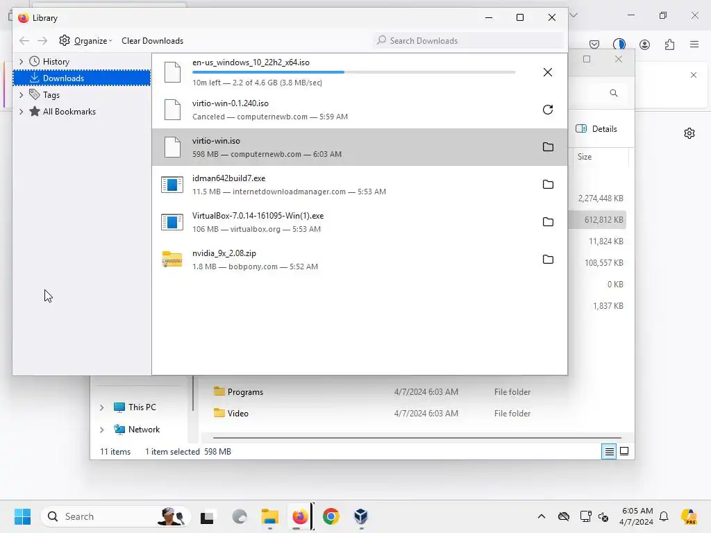The width and height of the screenshot is (711, 533).
Task: Open Firefox Pocket from the toolbar
Action: click(594, 44)
